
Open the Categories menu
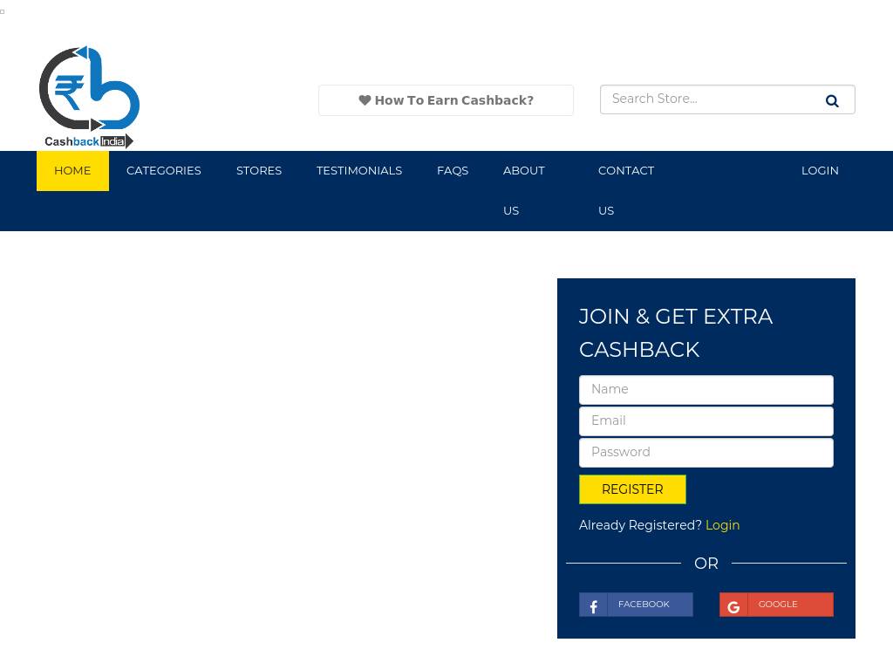point(163,170)
